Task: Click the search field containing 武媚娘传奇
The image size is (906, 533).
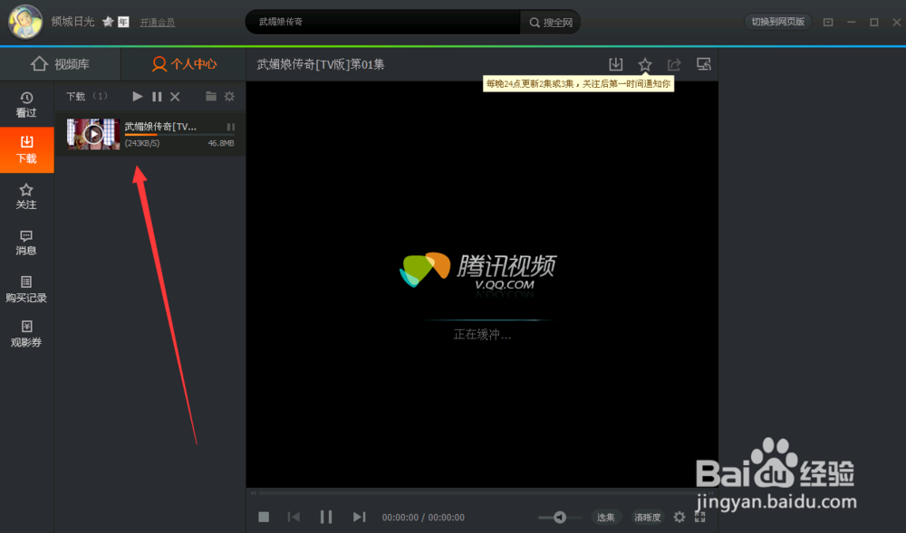Action: point(382,22)
